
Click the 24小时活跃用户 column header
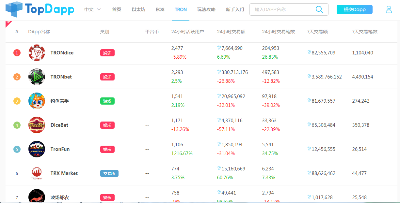(x=187, y=32)
